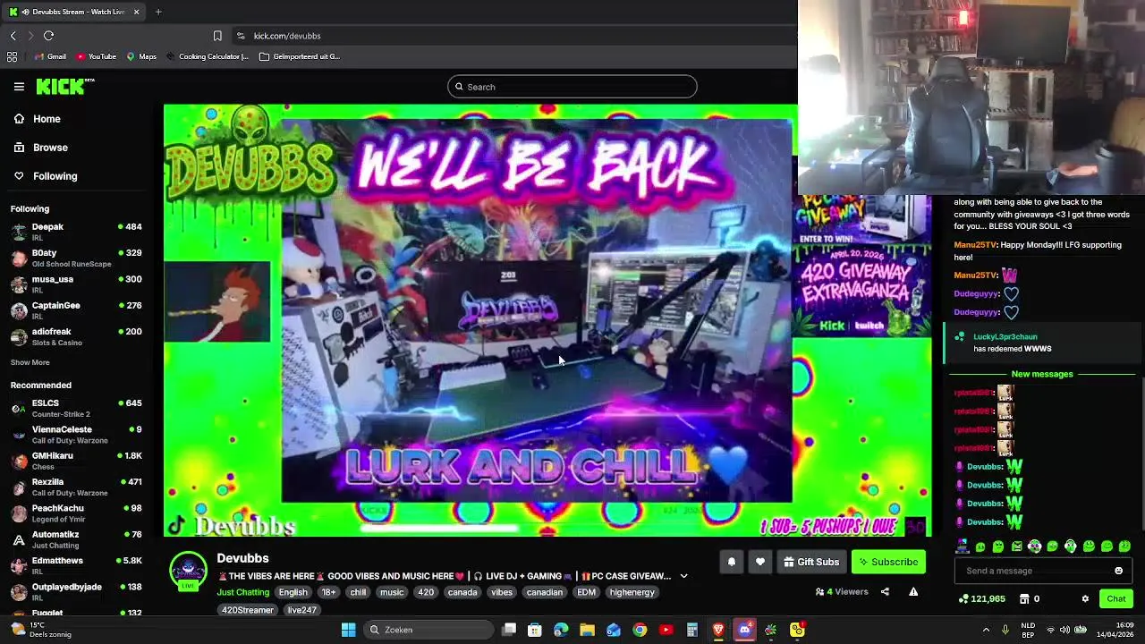Screen dimensions: 1145x644
Task: Select the canada tag
Action: pos(462,592)
